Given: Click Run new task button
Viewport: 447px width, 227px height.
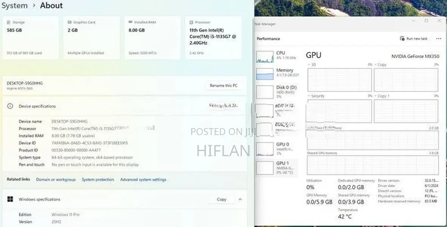Looking at the screenshot, I should (414, 39).
